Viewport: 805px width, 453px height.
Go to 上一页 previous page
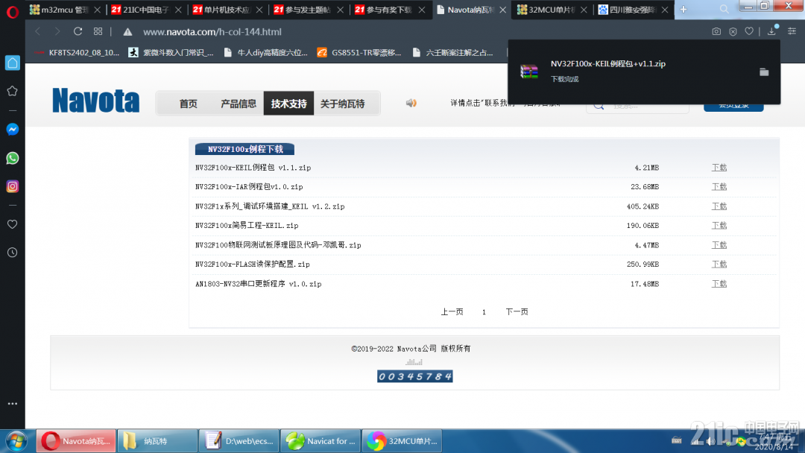pos(452,312)
